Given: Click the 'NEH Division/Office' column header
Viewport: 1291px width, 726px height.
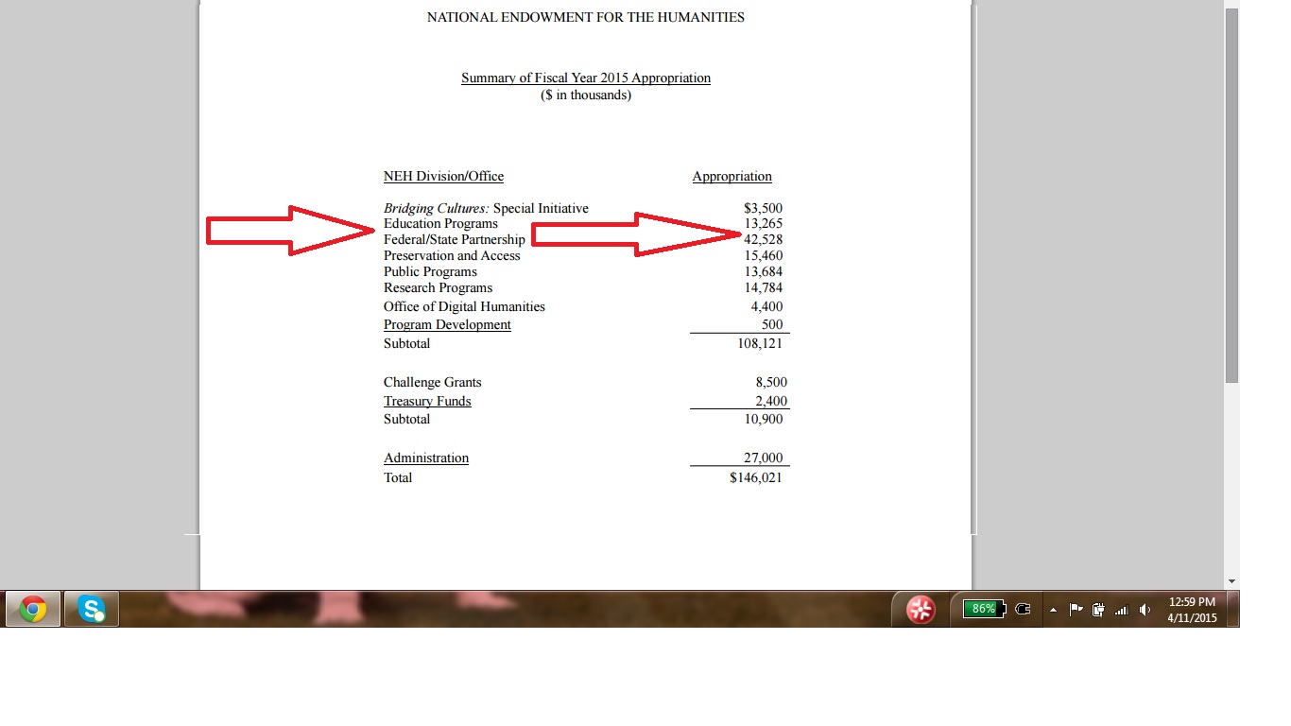Looking at the screenshot, I should click(443, 177).
